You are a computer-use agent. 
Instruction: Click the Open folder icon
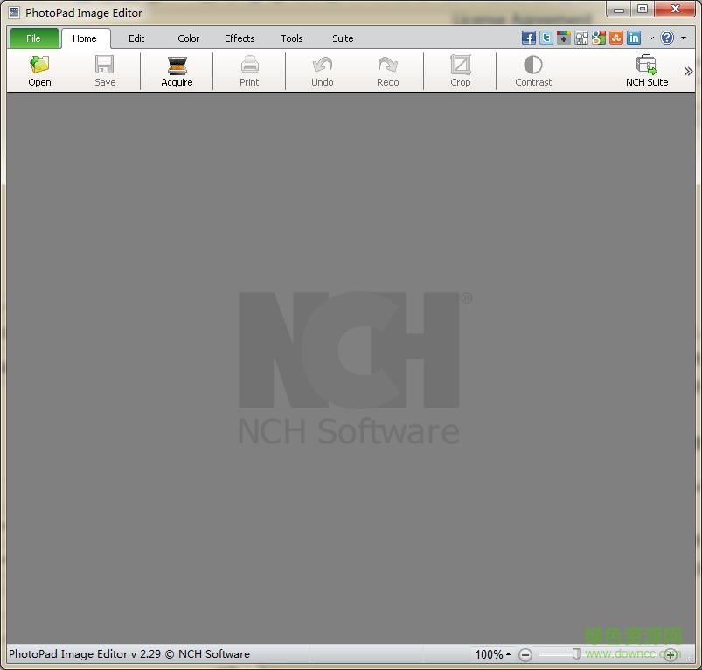click(x=39, y=66)
